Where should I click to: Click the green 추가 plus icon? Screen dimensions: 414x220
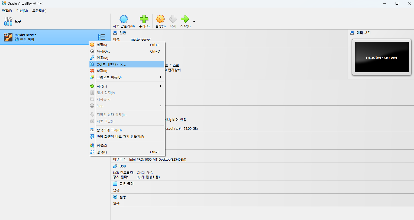point(144,19)
